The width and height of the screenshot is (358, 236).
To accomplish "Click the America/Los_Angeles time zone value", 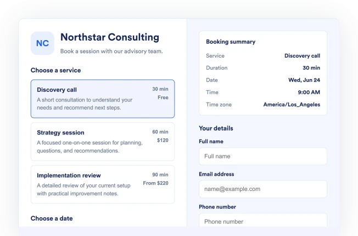I will (x=292, y=104).
